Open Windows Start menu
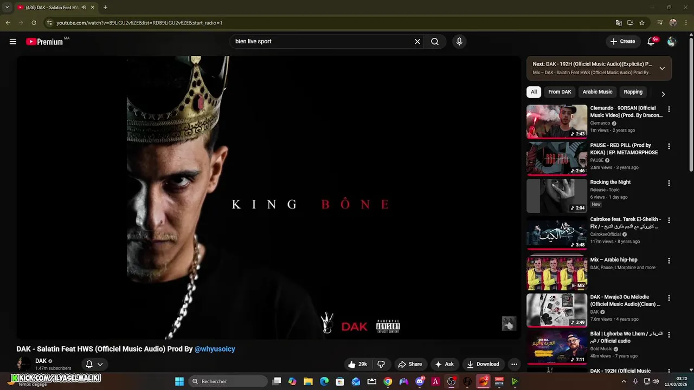The height and width of the screenshot is (390, 694). click(179, 381)
